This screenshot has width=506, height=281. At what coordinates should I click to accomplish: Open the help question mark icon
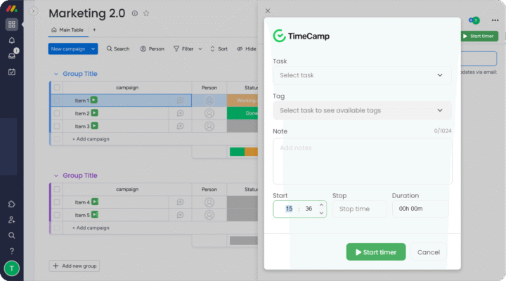[12, 251]
